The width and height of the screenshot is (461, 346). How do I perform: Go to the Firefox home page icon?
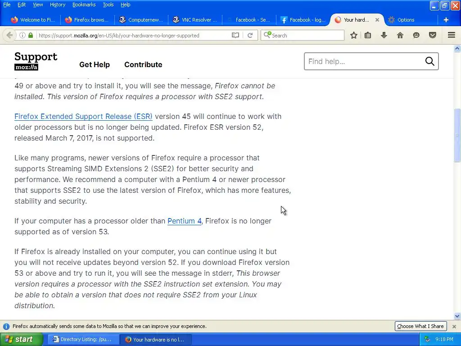[400, 35]
